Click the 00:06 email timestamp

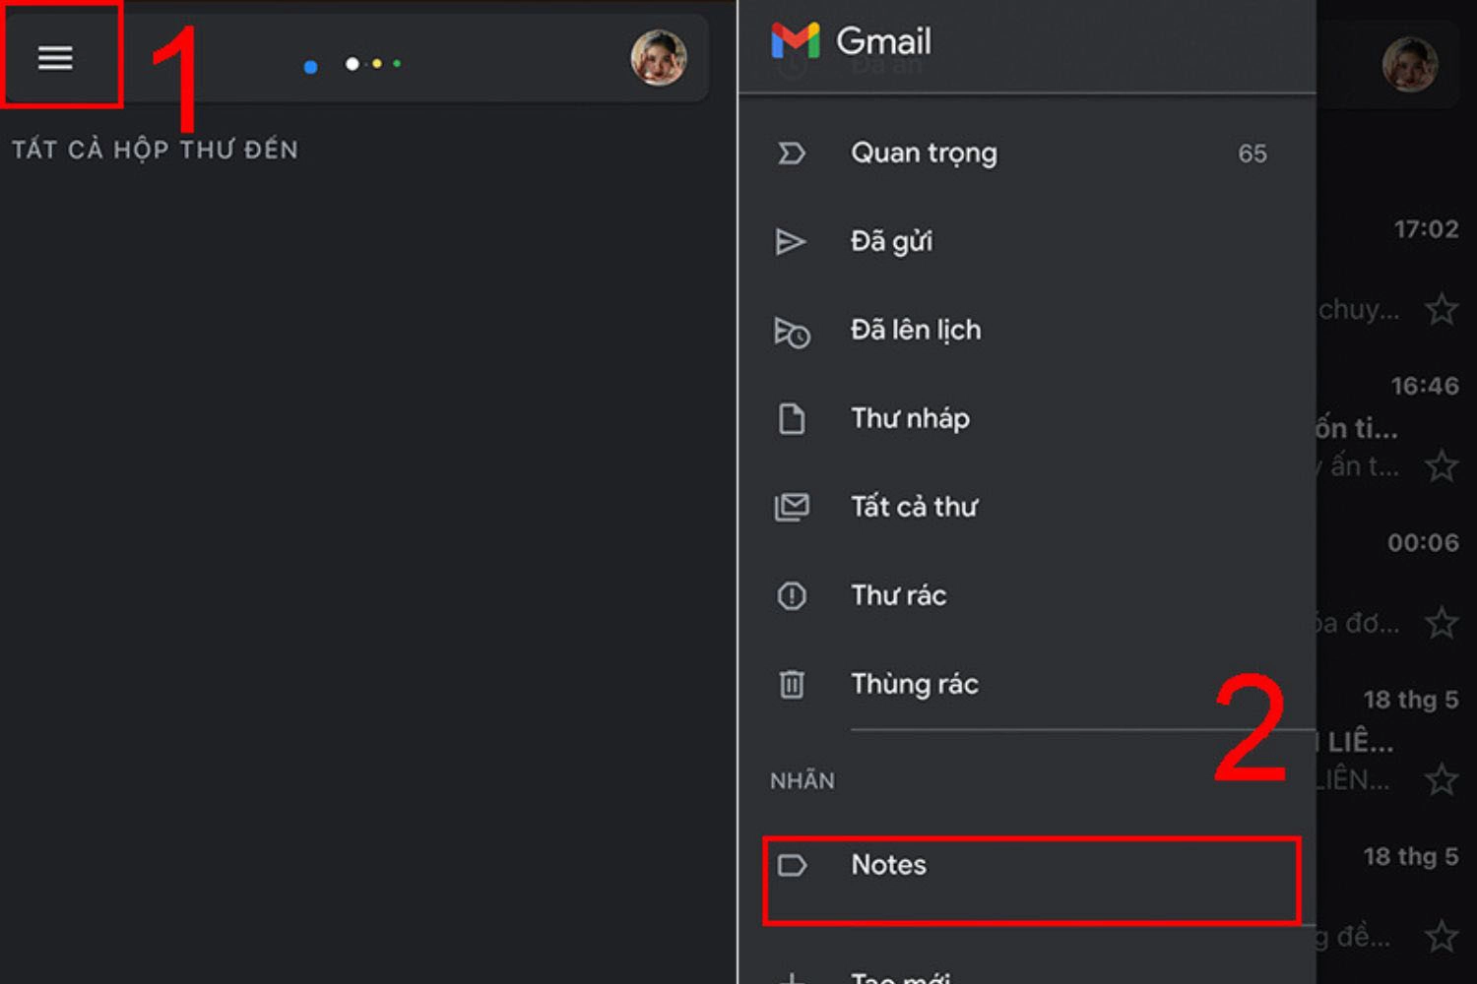click(1423, 542)
